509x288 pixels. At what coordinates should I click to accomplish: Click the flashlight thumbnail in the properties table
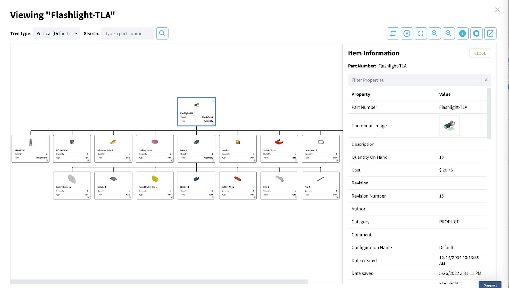click(x=449, y=125)
